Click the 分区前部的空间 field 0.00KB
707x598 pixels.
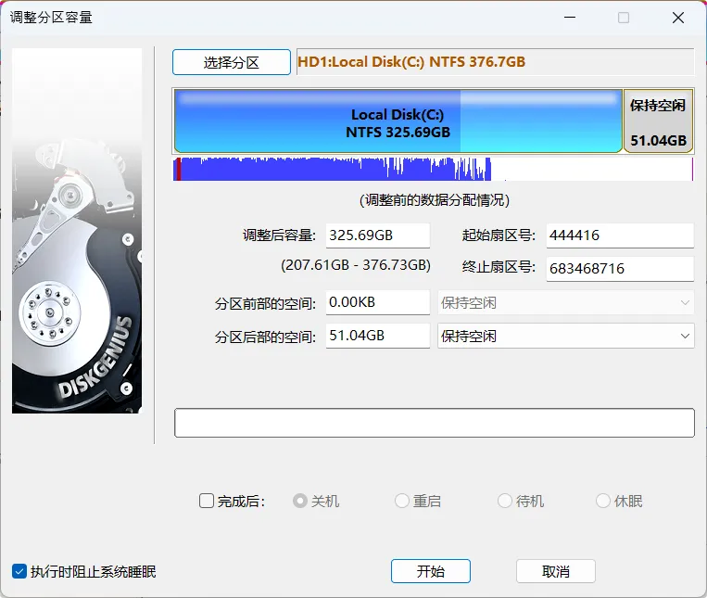coord(378,302)
